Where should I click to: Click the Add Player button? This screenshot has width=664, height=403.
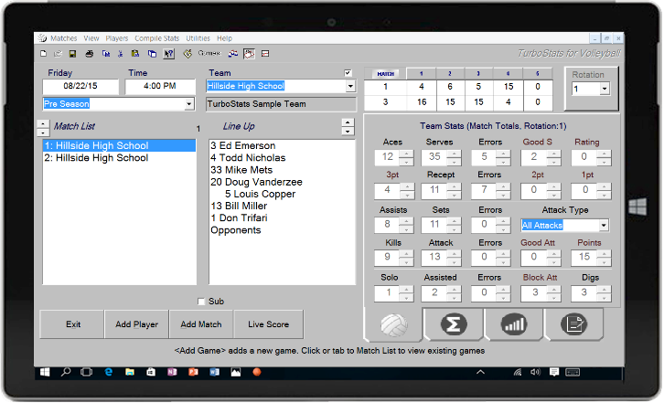(x=137, y=324)
